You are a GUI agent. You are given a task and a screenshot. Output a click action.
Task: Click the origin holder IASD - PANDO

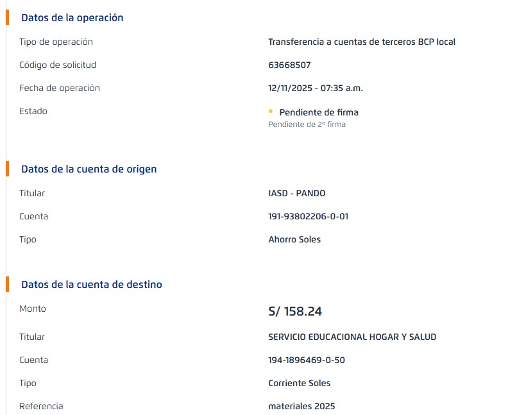click(x=297, y=193)
